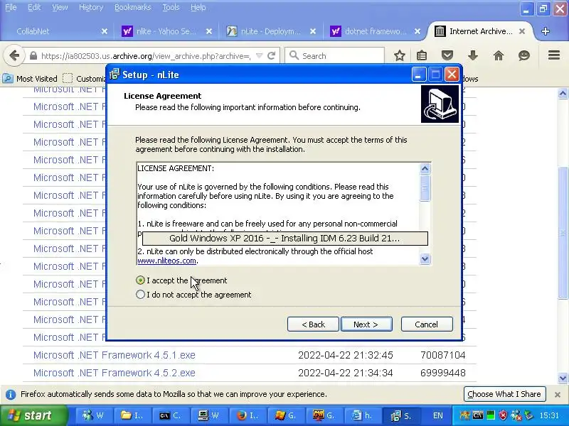
Task: Open the Firefox hamburger menu
Action: 554,55
